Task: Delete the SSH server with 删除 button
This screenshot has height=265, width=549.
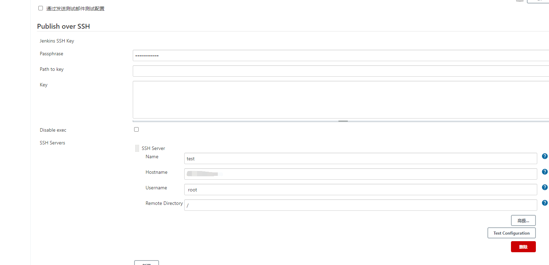Action: 523,247
